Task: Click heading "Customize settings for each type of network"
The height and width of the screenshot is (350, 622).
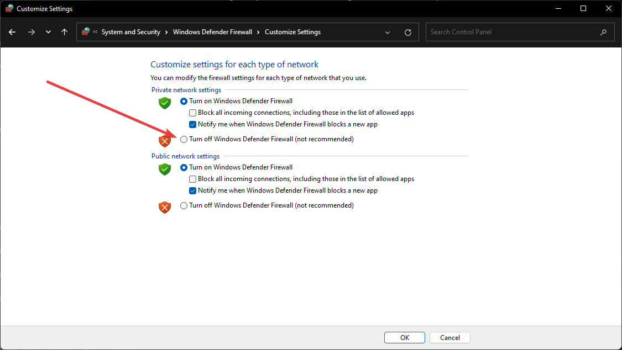Action: tap(234, 65)
